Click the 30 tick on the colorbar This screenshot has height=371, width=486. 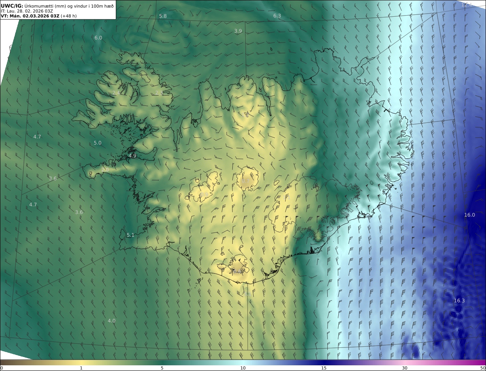tap(405, 368)
